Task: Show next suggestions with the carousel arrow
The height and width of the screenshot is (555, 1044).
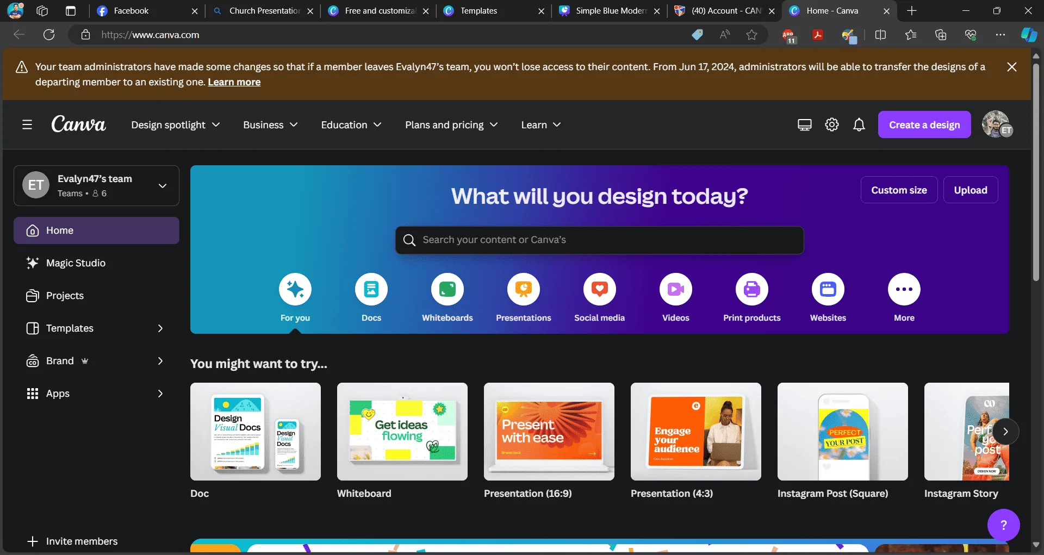Action: (1005, 432)
